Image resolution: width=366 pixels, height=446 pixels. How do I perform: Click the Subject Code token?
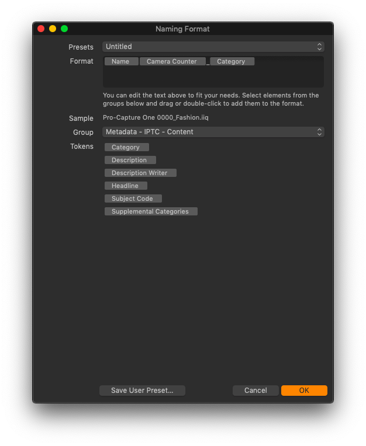[x=133, y=198]
